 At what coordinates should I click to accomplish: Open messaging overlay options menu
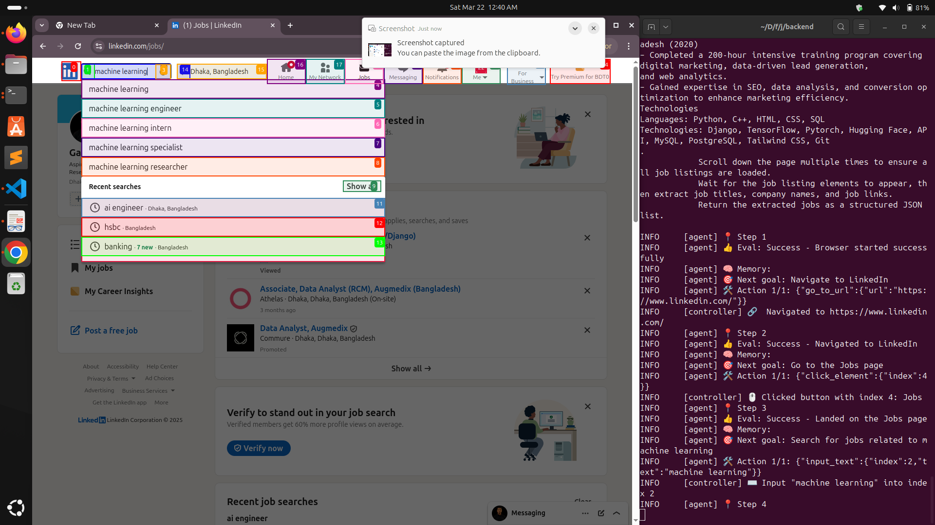pyautogui.click(x=585, y=513)
